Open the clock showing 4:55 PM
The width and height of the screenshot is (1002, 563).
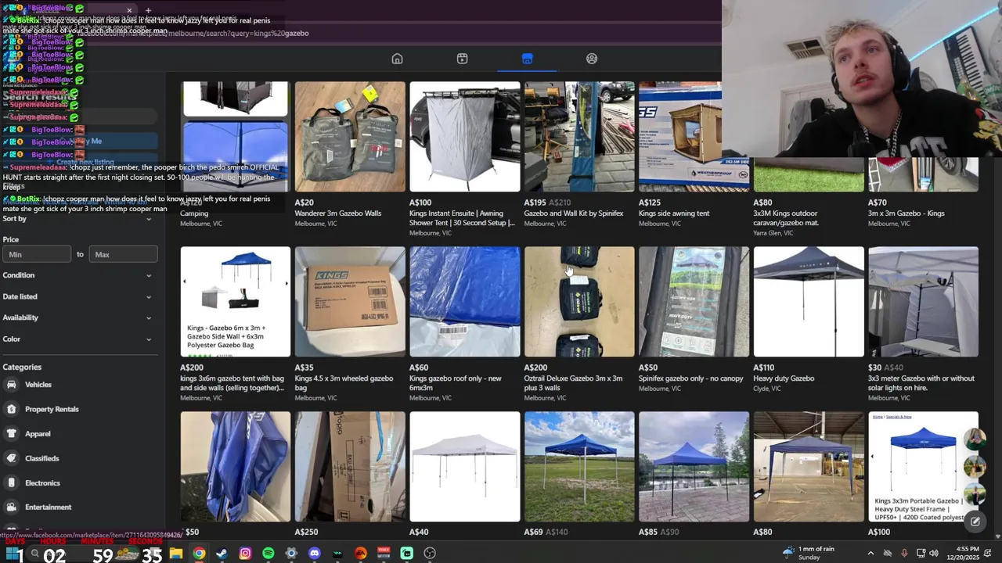tap(962, 553)
